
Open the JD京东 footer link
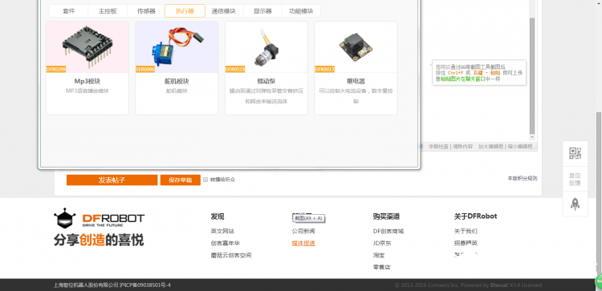coord(382,243)
